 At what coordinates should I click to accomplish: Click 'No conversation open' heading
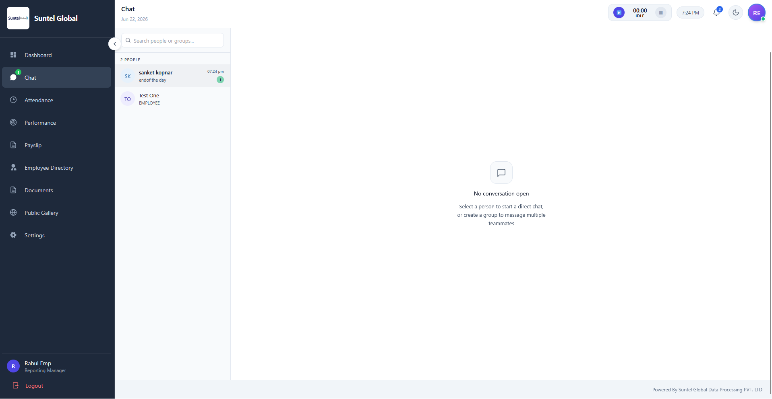(501, 193)
